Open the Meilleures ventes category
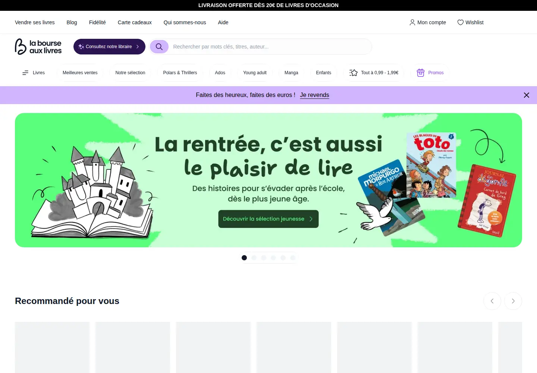 point(80,73)
